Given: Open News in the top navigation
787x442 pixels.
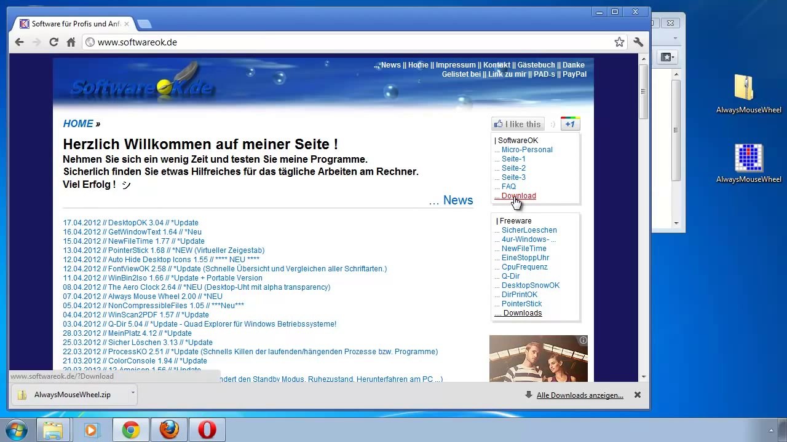Looking at the screenshot, I should [x=390, y=65].
